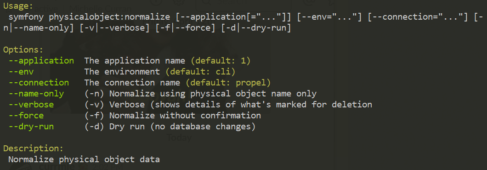Click the yellow Options: heading
The width and height of the screenshot is (487, 170).
pyautogui.click(x=23, y=50)
